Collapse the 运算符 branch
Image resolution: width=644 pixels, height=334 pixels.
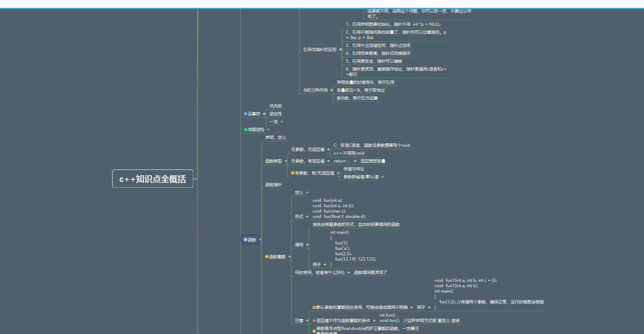[x=264, y=114]
